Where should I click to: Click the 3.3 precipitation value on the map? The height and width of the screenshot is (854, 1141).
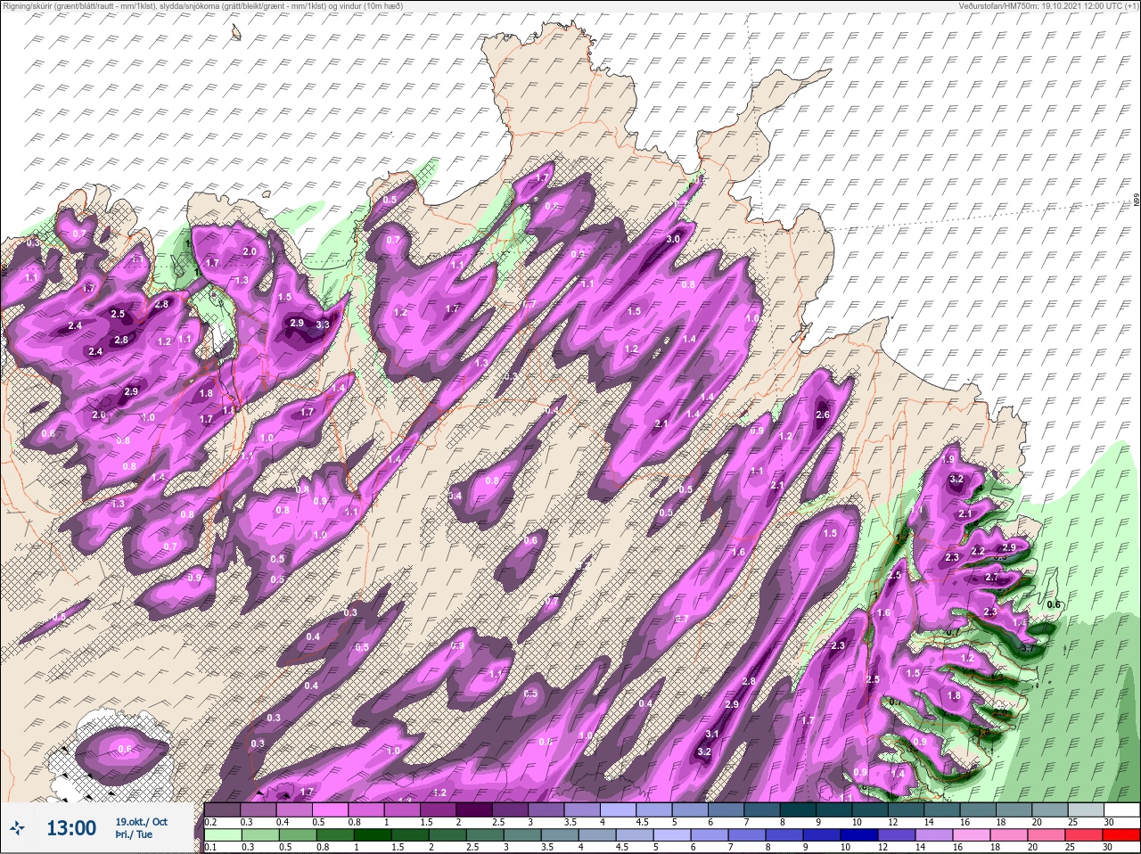click(323, 324)
